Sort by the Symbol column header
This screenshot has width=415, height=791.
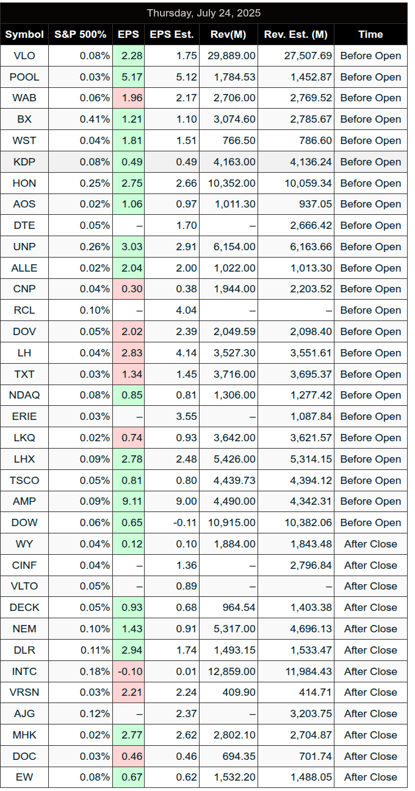[24, 34]
